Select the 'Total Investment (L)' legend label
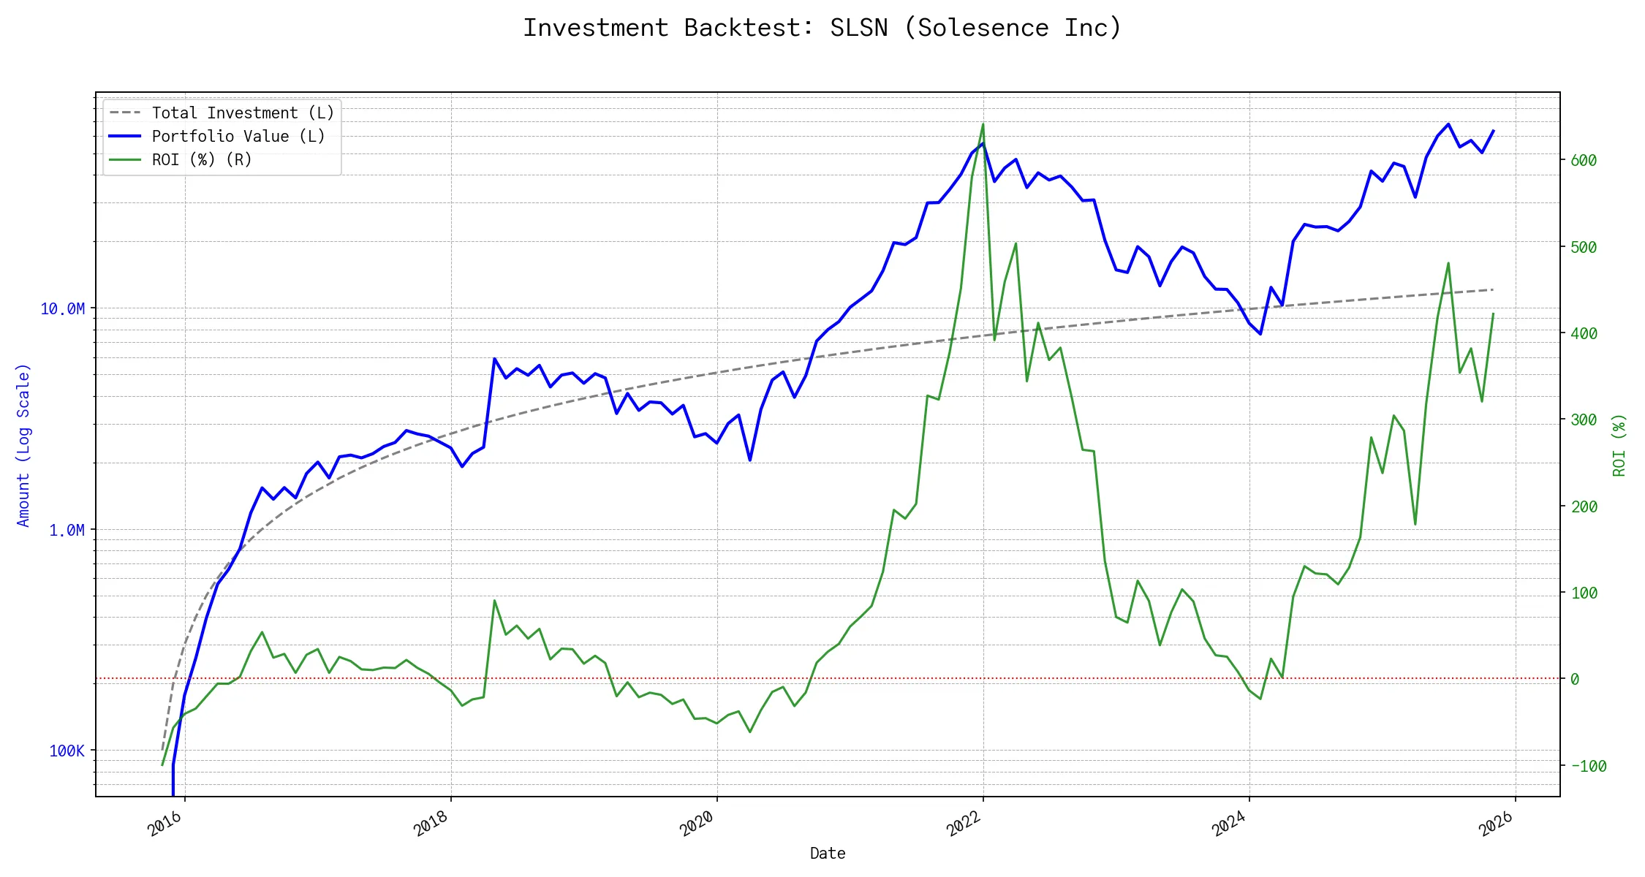 pyautogui.click(x=243, y=113)
